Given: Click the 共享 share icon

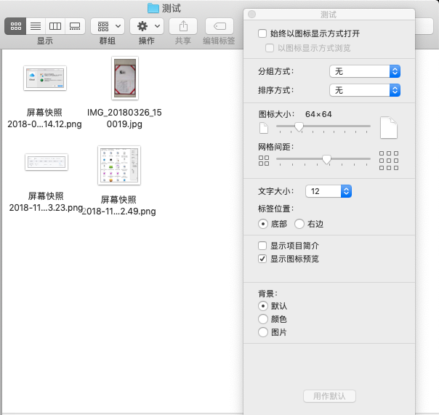Looking at the screenshot, I should tap(182, 25).
